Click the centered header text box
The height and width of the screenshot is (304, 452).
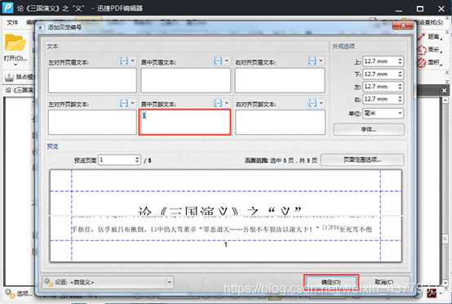pos(186,80)
